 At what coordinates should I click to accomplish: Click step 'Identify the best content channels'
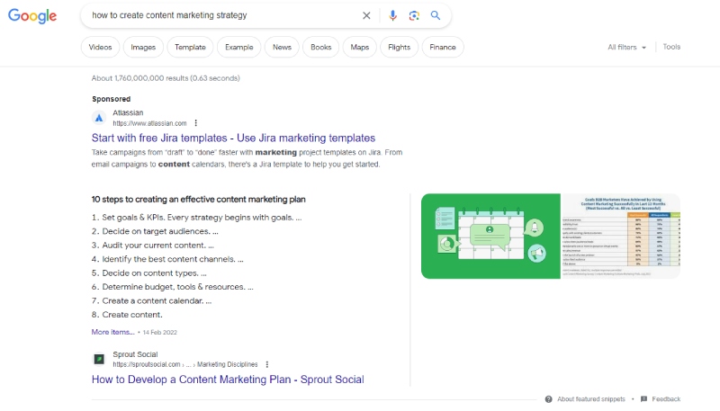tap(173, 259)
